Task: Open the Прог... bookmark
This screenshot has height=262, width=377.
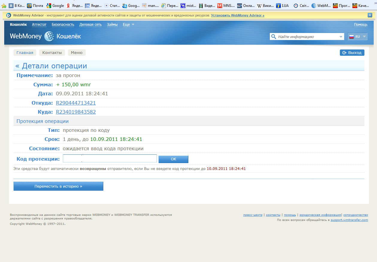Action: [341, 6]
